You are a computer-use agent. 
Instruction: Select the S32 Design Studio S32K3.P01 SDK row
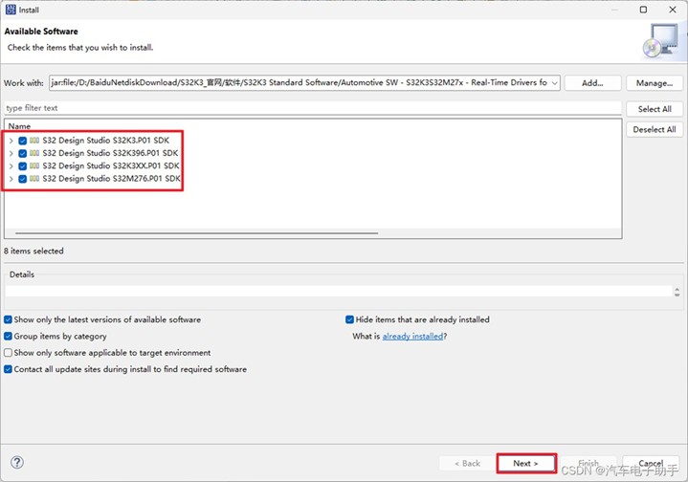pyautogui.click(x=106, y=141)
